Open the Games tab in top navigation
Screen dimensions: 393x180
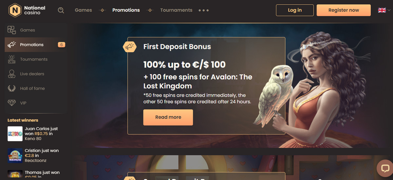click(x=84, y=10)
